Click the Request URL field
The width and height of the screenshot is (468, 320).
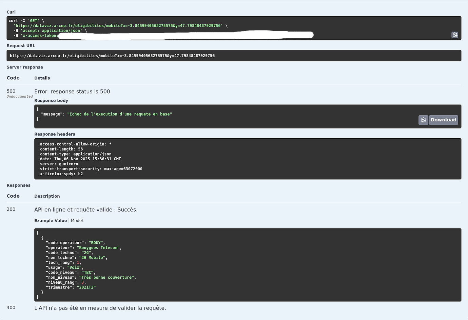136,55
